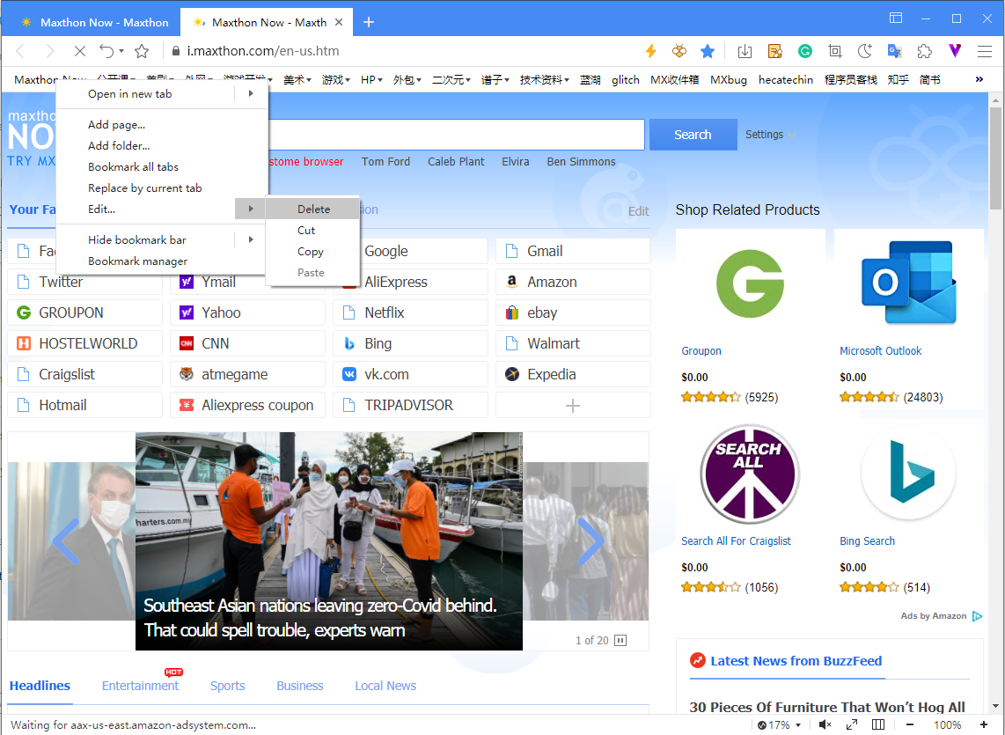Open the Gmail favorite tile
The height and width of the screenshot is (735, 1005).
tap(573, 251)
